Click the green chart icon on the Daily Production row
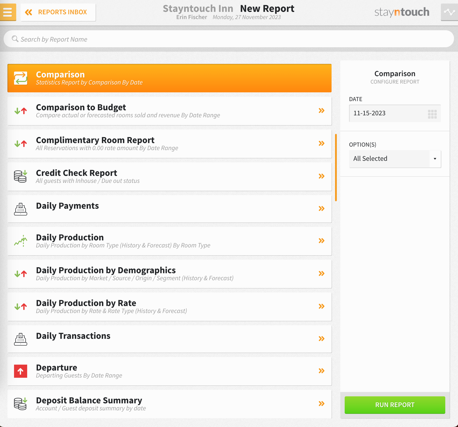 pyautogui.click(x=21, y=241)
